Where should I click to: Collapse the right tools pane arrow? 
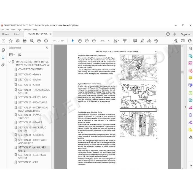coord(185,107)
